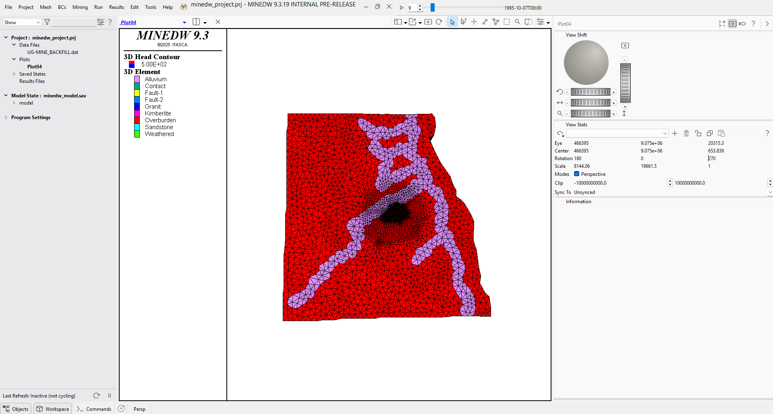Choose the polyline measure tool
773x414 pixels.
[x=496, y=22]
